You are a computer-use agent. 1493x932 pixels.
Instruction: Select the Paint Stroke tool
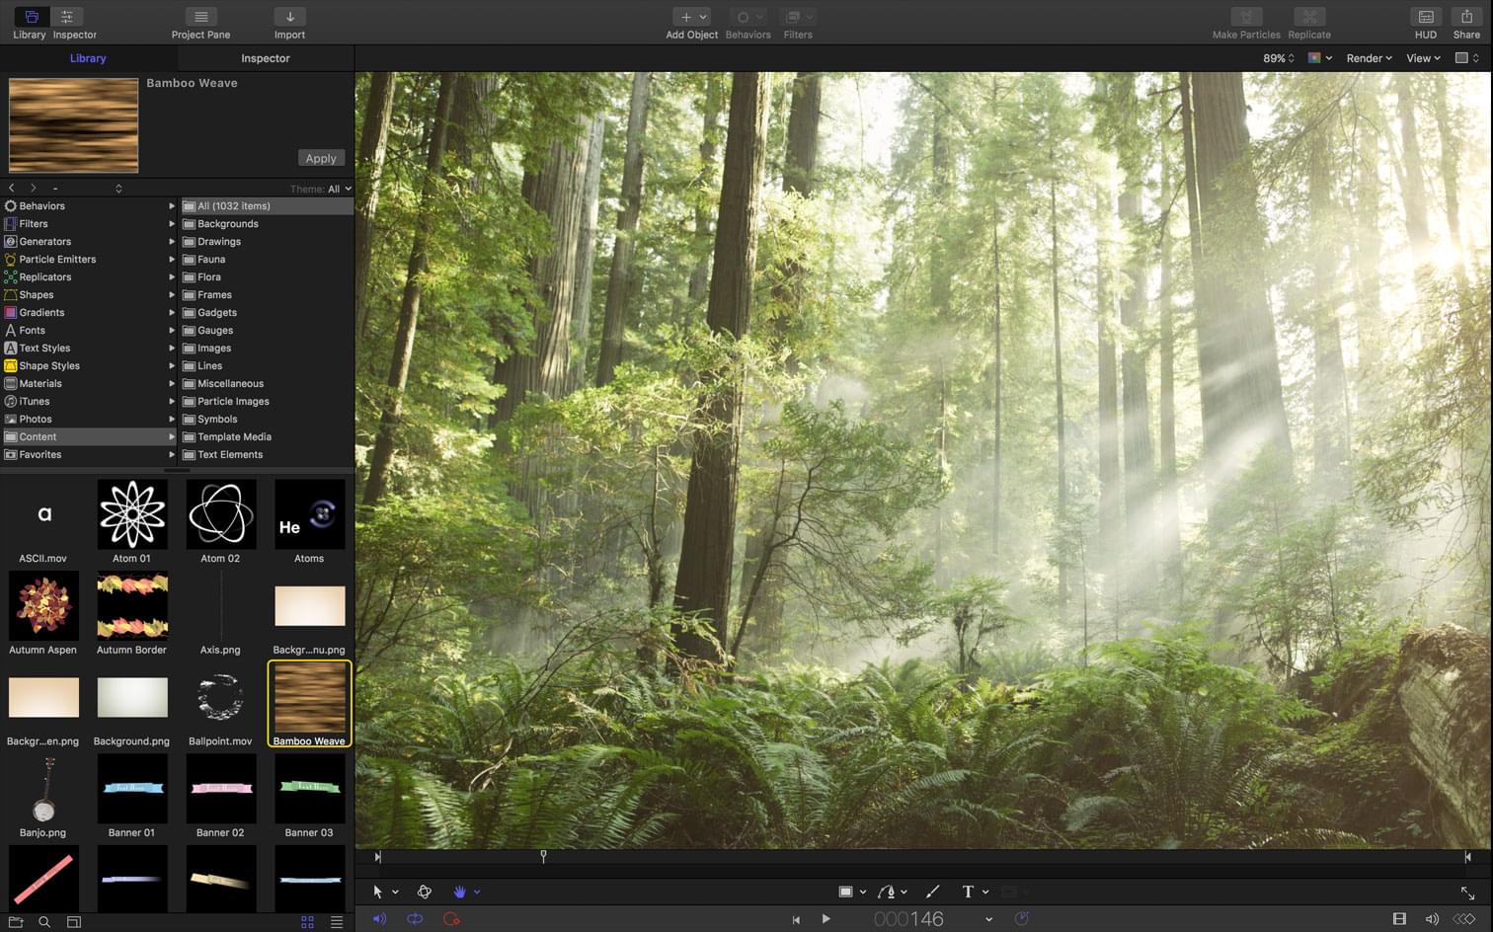[932, 892]
